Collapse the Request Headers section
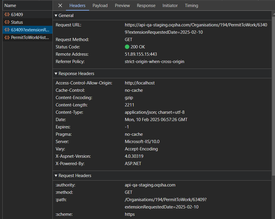Image resolution: width=275 pixels, height=219 pixels. click(x=56, y=176)
